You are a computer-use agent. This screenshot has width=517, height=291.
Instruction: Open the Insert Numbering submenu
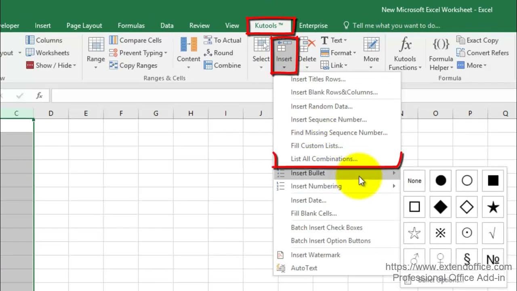(x=337, y=186)
